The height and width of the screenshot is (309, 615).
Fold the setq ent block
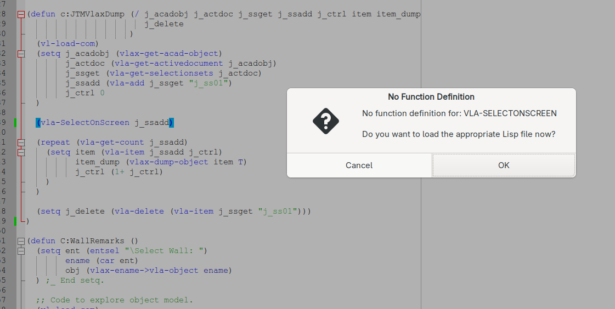(x=21, y=251)
